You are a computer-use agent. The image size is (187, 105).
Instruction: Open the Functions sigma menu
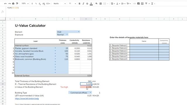(x=153, y=3)
